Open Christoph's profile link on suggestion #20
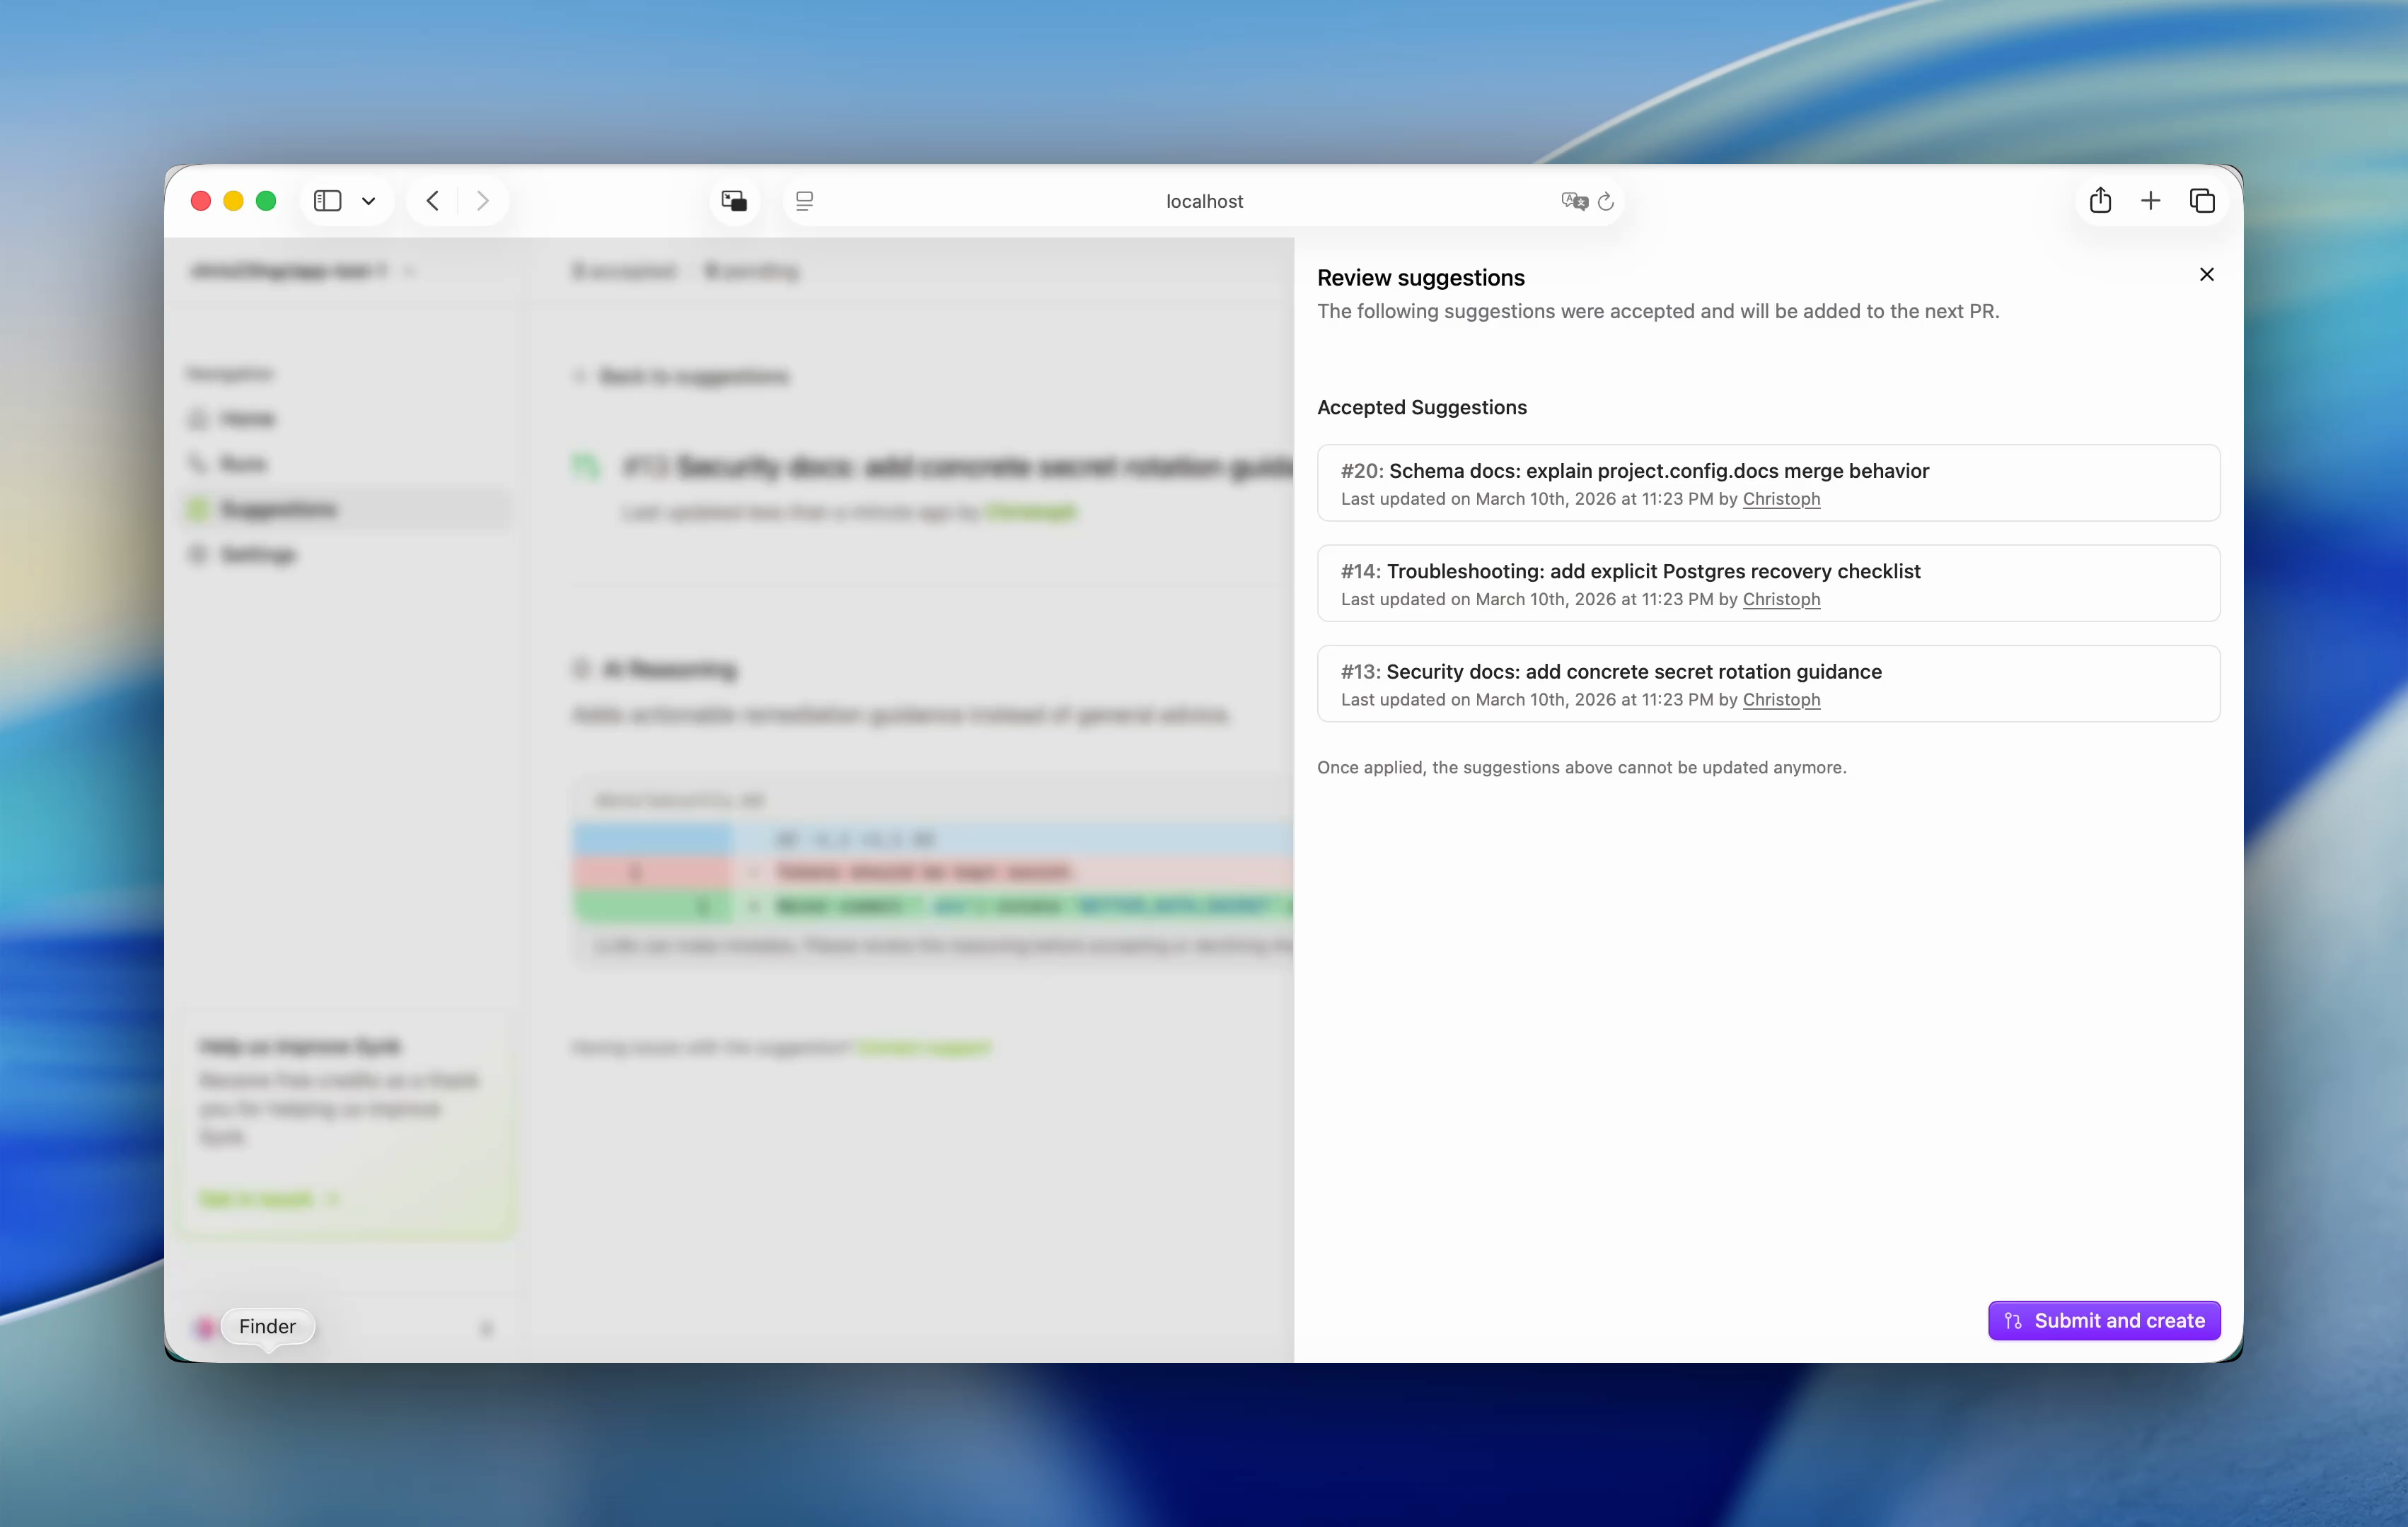 1780,498
